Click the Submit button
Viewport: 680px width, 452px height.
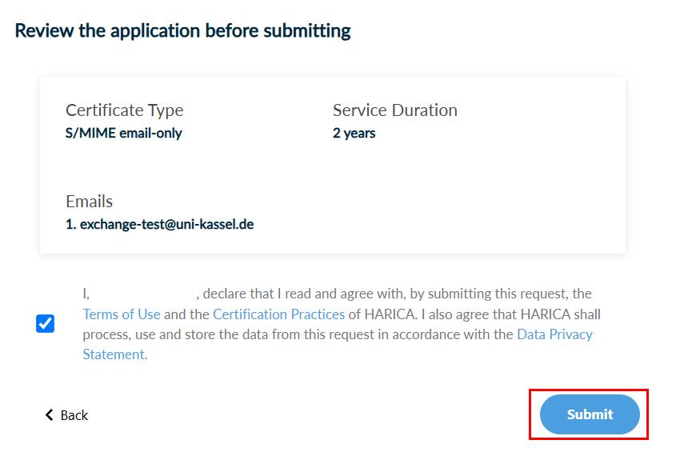[590, 414]
